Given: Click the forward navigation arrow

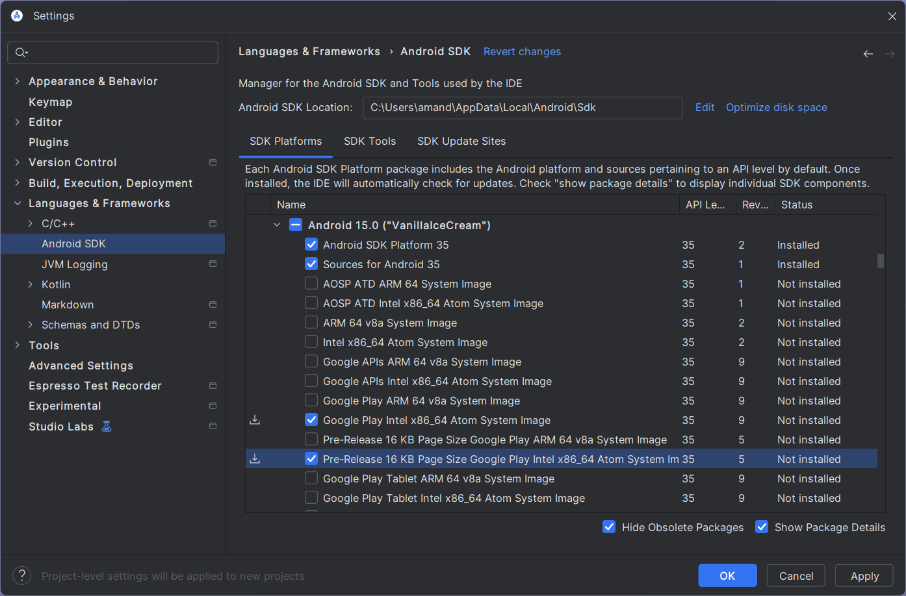Looking at the screenshot, I should click(x=890, y=54).
